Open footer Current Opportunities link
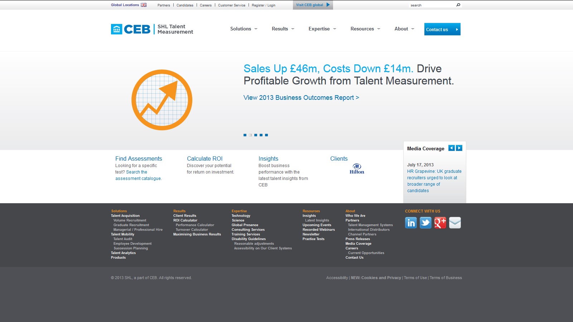Screen dimensions: 573x322 tap(366, 253)
